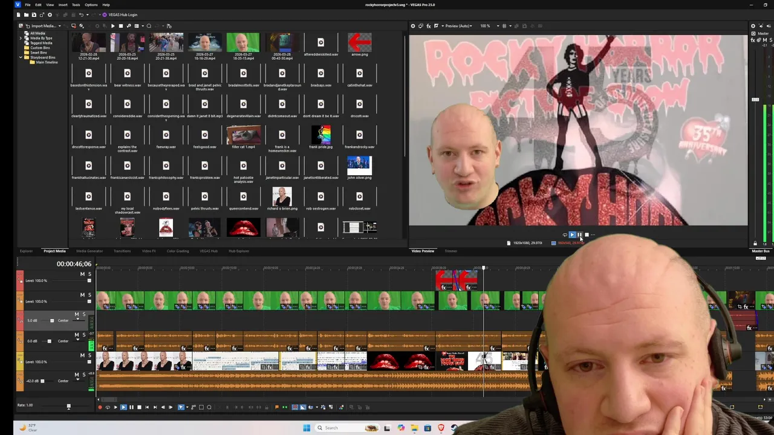The height and width of the screenshot is (435, 774).
Task: Solo the 0.0 dB audio track
Action: [83, 335]
